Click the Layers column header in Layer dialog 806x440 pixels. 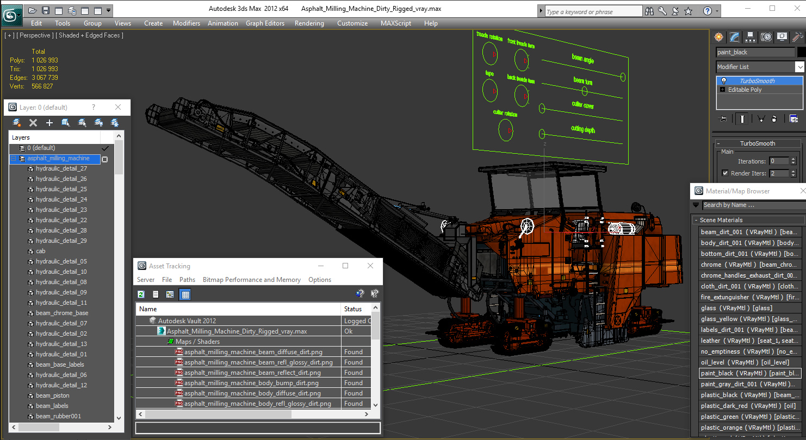pyautogui.click(x=54, y=137)
